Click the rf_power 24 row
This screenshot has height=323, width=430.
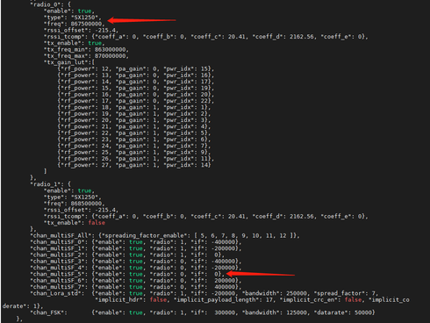pyautogui.click(x=134, y=146)
